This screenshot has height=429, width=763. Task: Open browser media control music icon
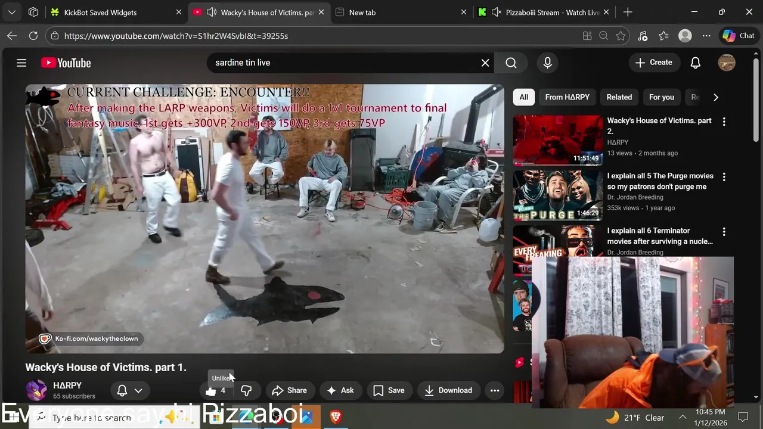[x=643, y=36]
